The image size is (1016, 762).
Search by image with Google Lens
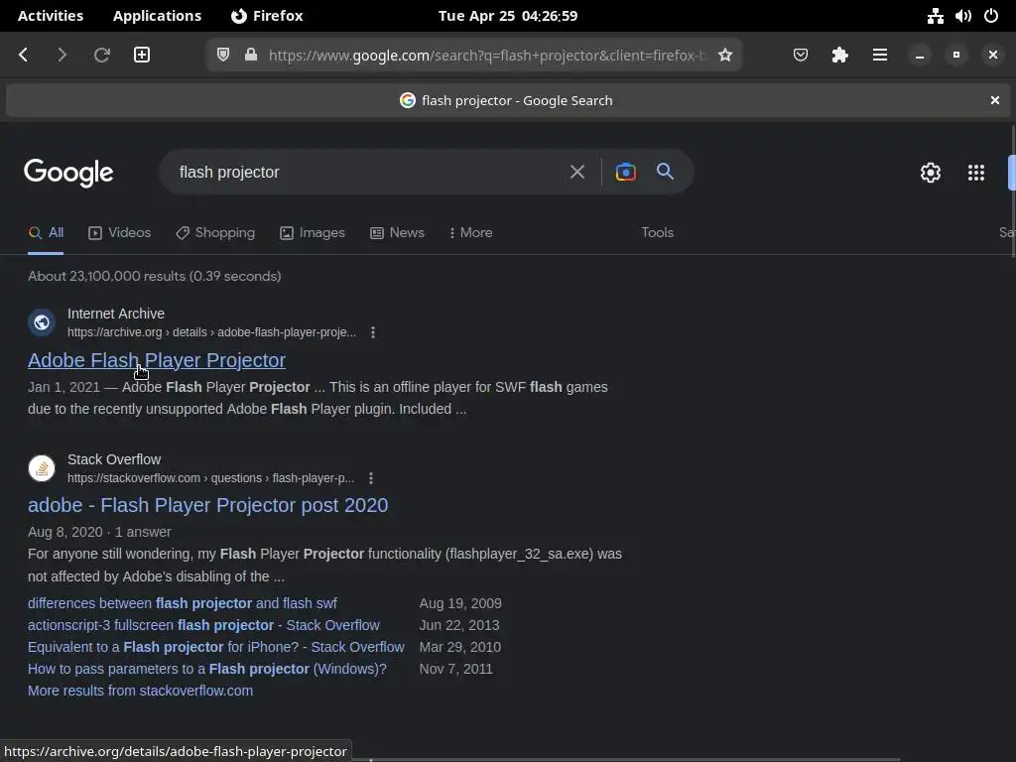(625, 172)
